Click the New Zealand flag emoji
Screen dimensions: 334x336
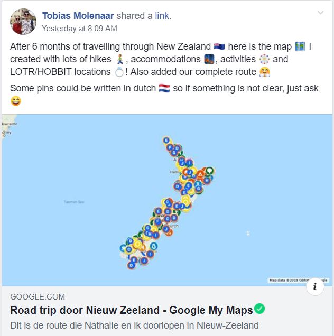(x=219, y=46)
